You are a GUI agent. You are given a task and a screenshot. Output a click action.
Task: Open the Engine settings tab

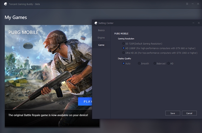[101, 38]
